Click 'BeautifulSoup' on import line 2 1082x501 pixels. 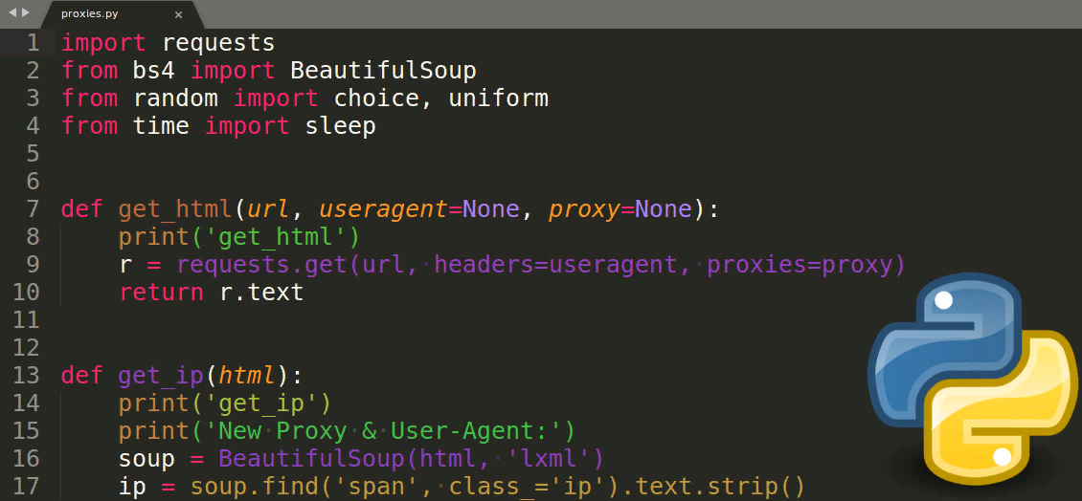[x=383, y=71]
